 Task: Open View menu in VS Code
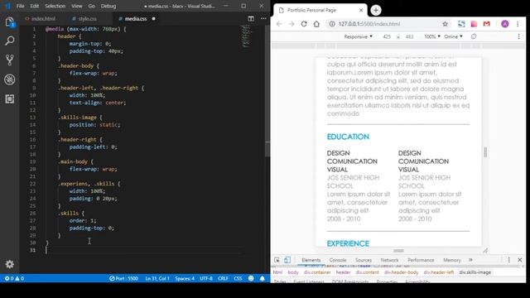pos(77,6)
